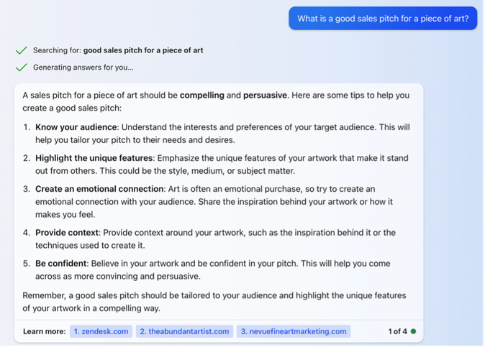Click the 'Learn more:' label
Viewport: 485px width, 347px height.
44,331
